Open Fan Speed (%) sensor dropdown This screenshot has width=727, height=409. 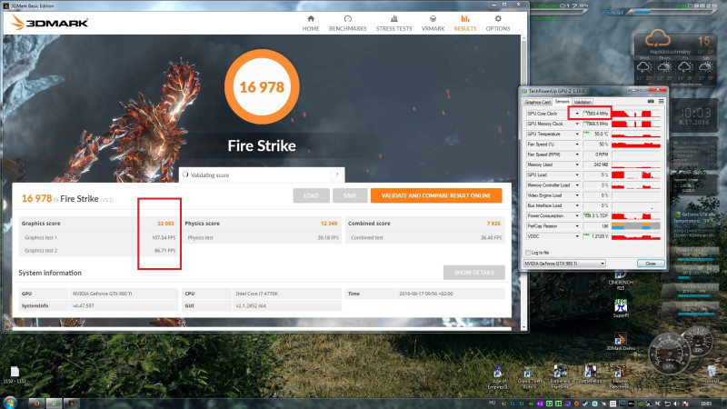coord(577,145)
